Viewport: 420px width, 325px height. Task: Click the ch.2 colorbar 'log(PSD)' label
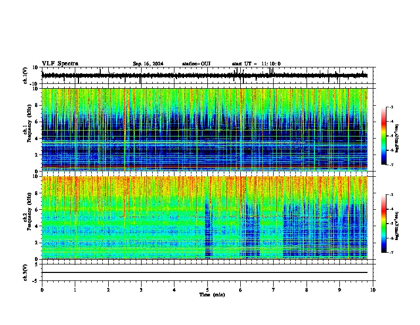coord(397,226)
